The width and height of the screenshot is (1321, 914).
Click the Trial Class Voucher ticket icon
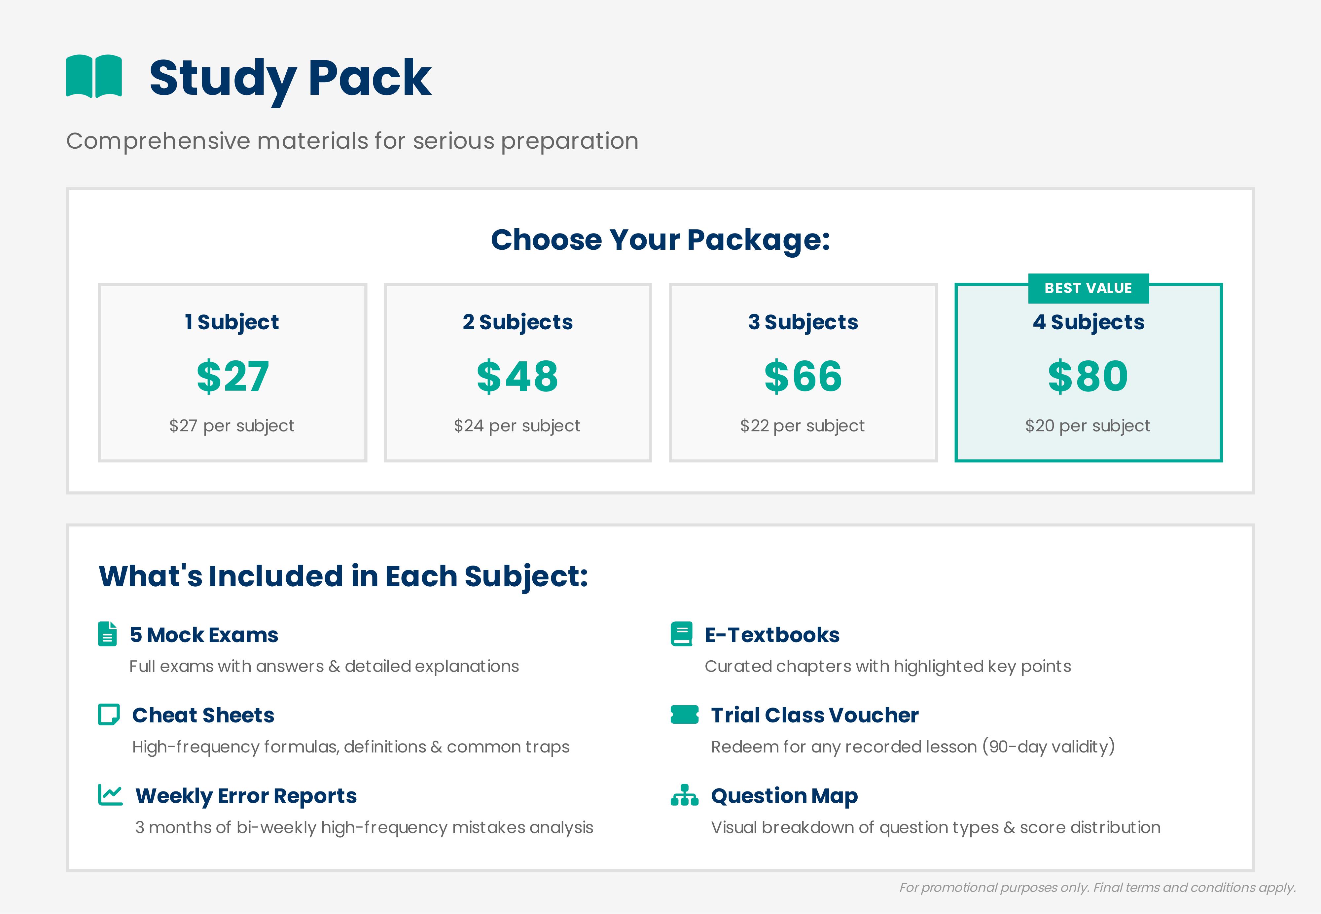pyautogui.click(x=684, y=714)
